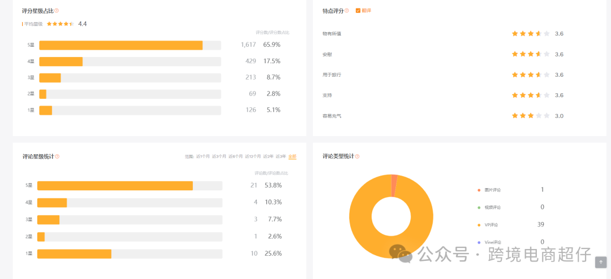Toggle 视频评论 legend item
Screen dimensions: 611x279
(x=492, y=207)
